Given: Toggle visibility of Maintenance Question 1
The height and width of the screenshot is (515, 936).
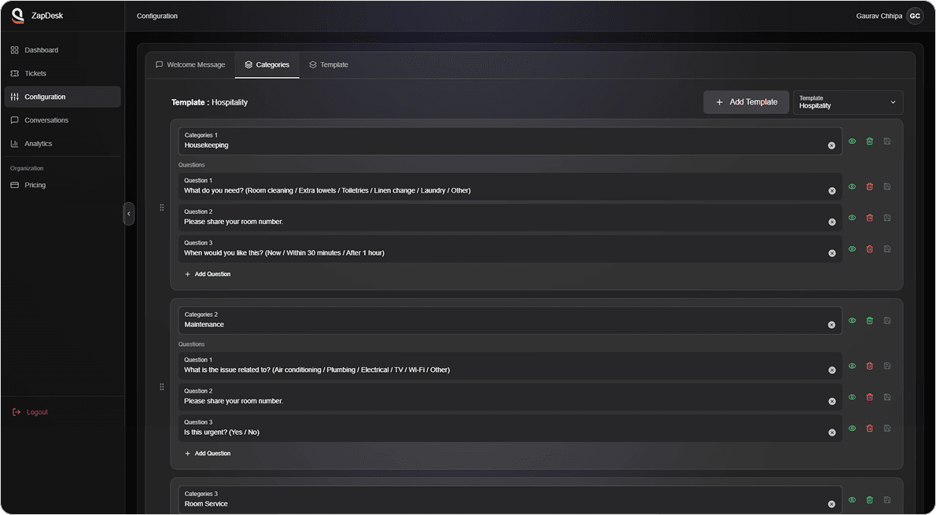Looking at the screenshot, I should [x=852, y=366].
